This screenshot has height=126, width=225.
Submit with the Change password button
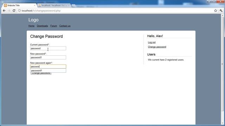(x=41, y=73)
